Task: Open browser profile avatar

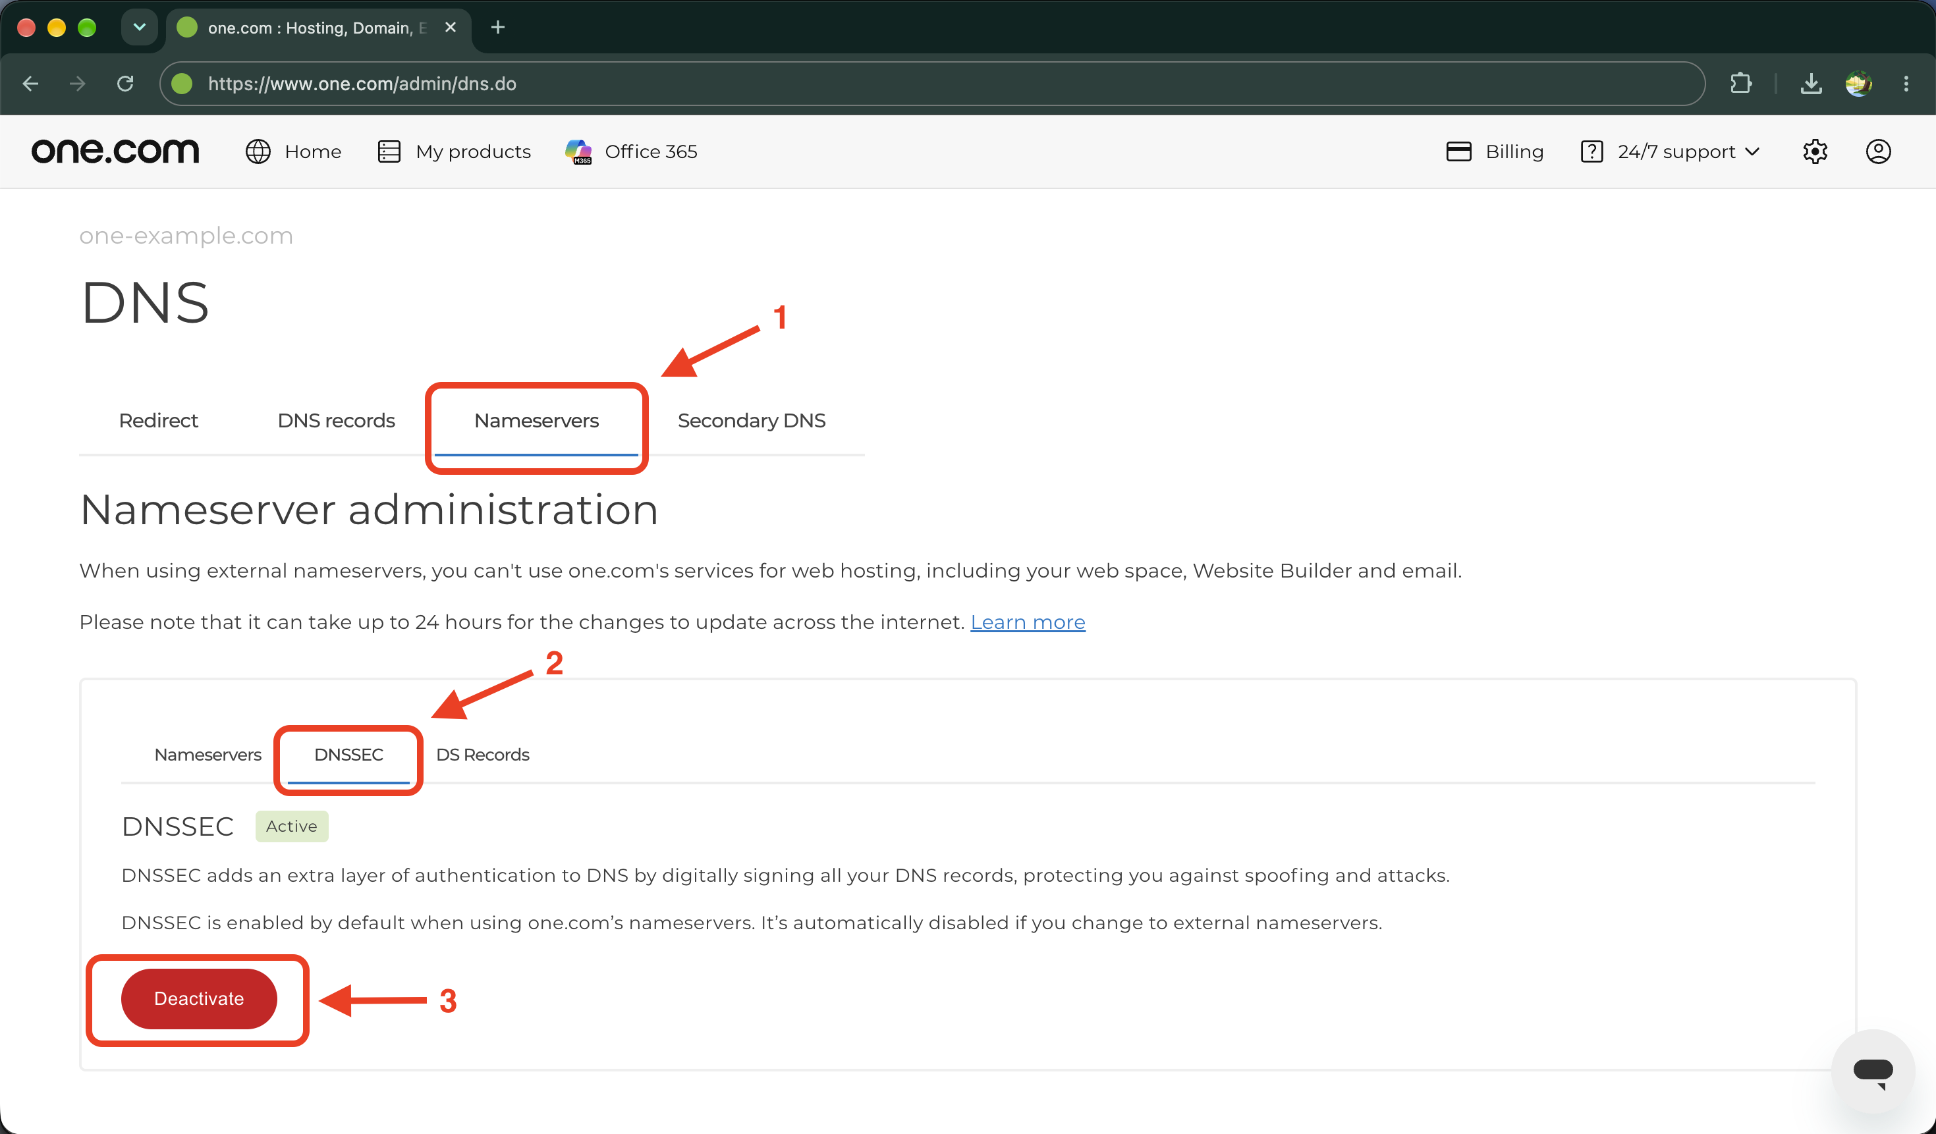Action: [x=1858, y=83]
